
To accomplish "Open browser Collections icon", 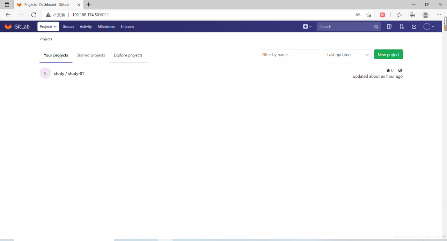I will [412, 15].
